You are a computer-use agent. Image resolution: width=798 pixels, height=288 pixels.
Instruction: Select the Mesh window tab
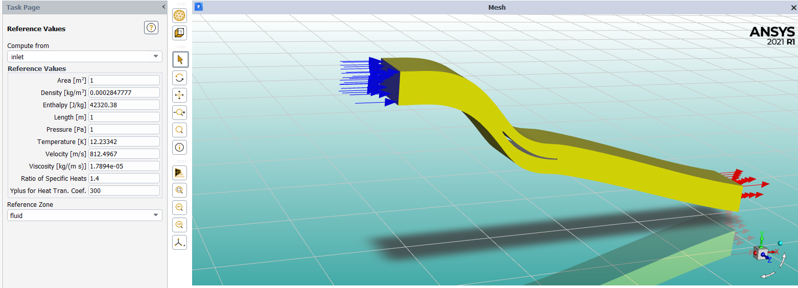coord(497,7)
